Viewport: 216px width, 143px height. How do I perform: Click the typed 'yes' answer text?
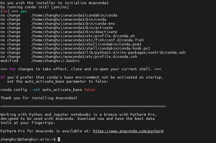pyautogui.click(x=24, y=11)
